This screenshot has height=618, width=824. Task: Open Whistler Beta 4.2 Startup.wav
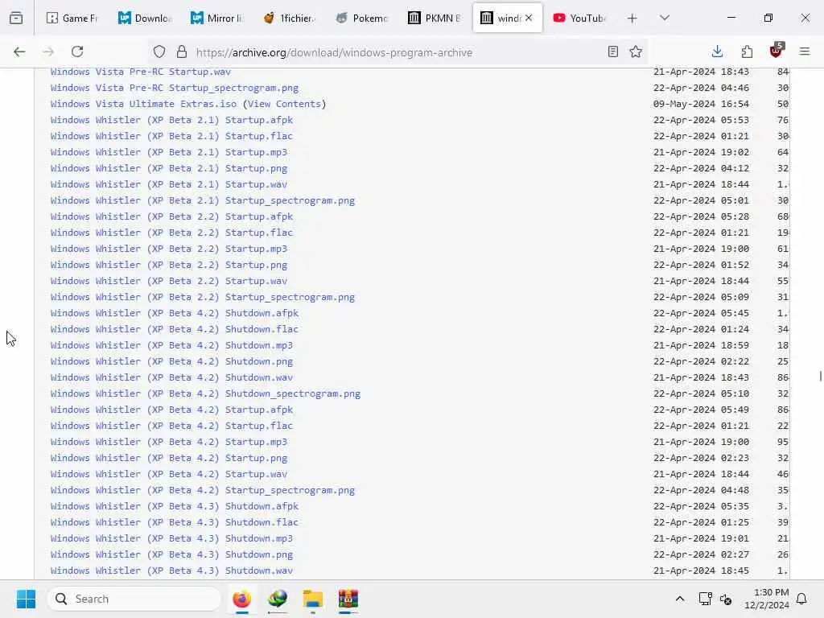pos(169,474)
